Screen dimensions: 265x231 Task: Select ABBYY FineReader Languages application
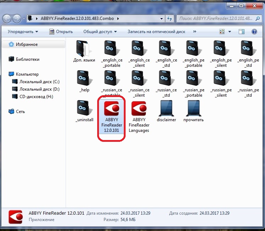[139, 117]
